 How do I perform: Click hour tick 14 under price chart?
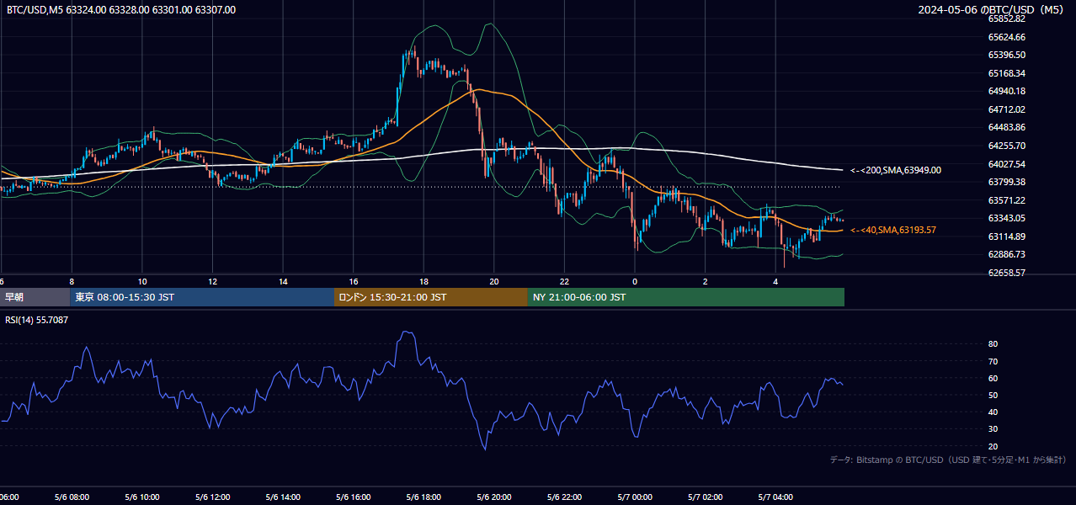point(283,281)
